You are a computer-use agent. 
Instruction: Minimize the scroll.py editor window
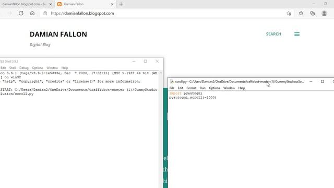pos(311,81)
